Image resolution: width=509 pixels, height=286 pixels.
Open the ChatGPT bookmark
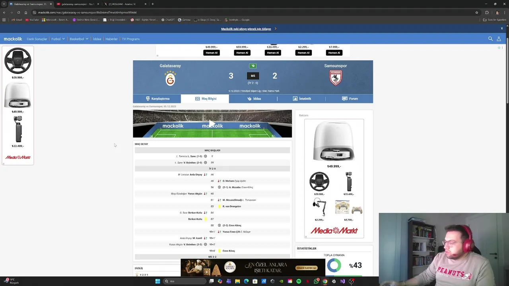[x=168, y=20]
